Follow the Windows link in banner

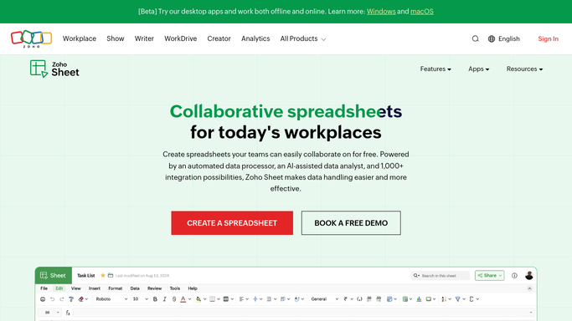(381, 11)
